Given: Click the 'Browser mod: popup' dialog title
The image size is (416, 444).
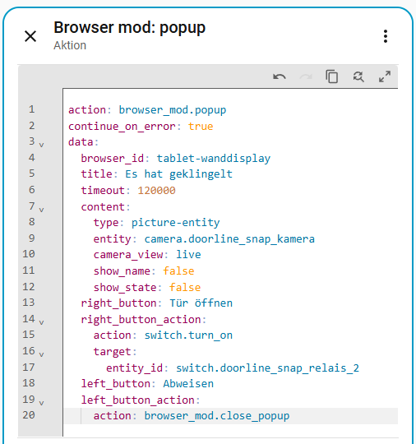Looking at the screenshot, I should point(129,28).
